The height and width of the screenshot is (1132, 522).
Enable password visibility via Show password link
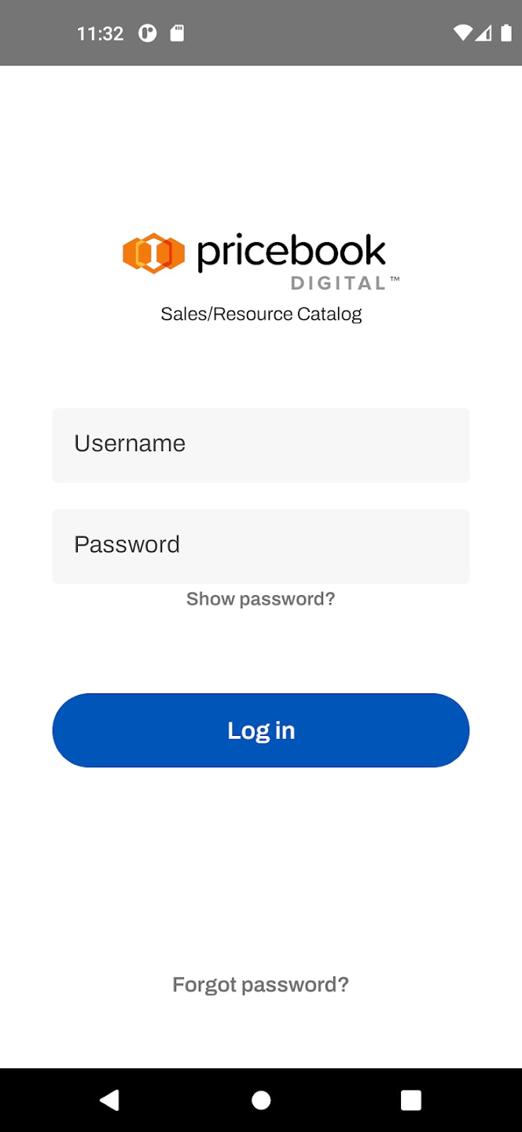click(260, 598)
